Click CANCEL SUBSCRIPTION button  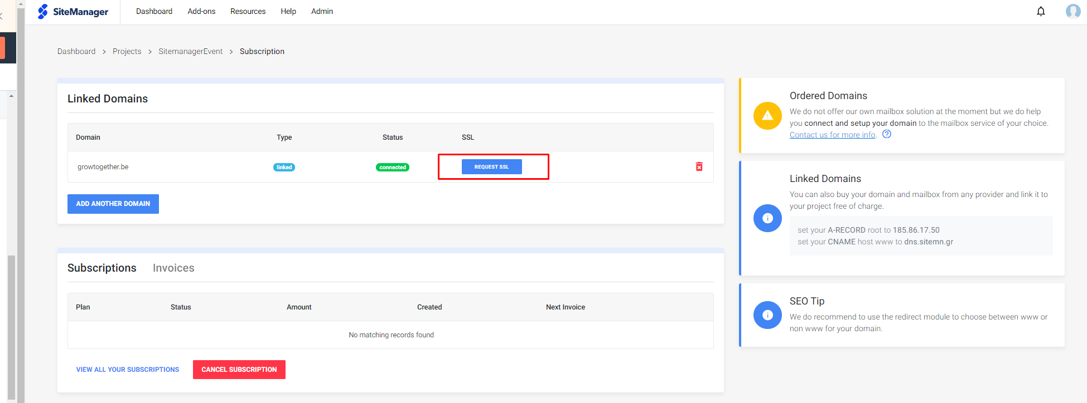(x=239, y=370)
